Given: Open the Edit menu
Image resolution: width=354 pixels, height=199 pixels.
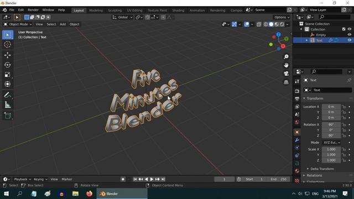Looking at the screenshot, I should click(21, 10).
